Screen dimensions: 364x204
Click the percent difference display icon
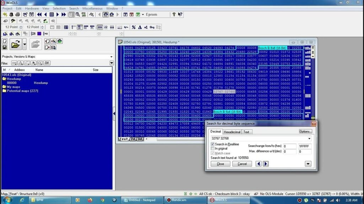coord(134,27)
